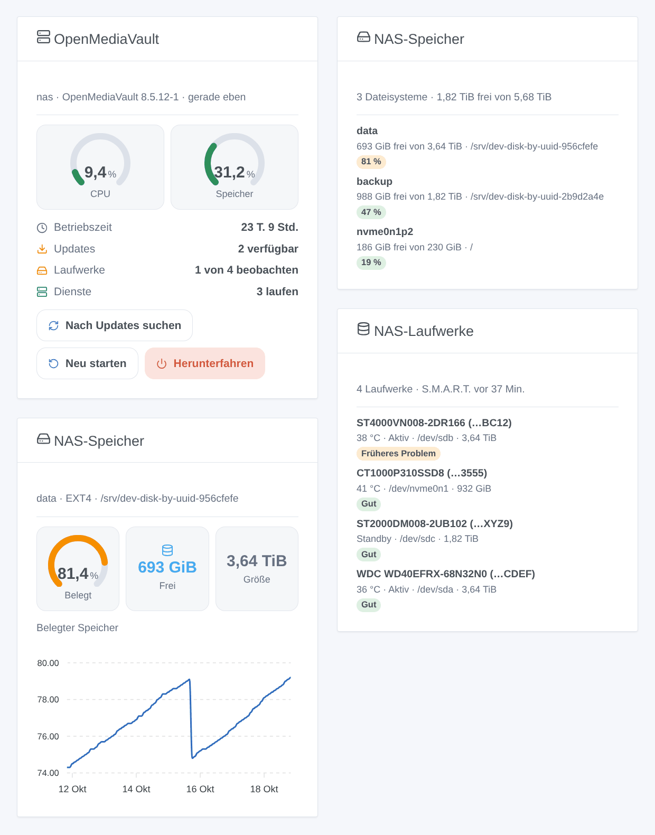The height and width of the screenshot is (835, 655).
Task: Click the 4 Laufwerke S.M.A.R.T. summary line
Action: (441, 389)
